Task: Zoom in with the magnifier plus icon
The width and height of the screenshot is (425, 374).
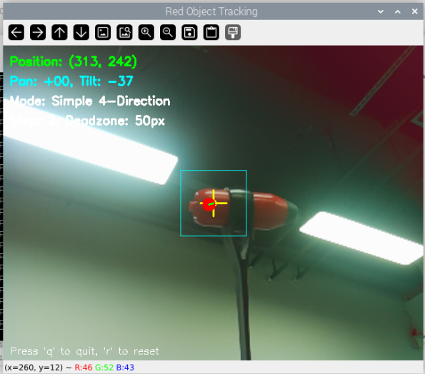Action: [x=146, y=33]
